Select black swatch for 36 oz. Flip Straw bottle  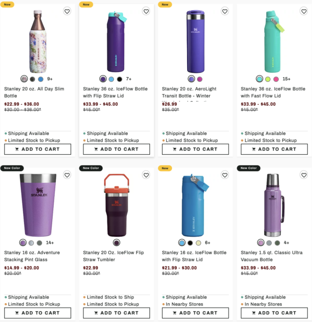(119, 79)
